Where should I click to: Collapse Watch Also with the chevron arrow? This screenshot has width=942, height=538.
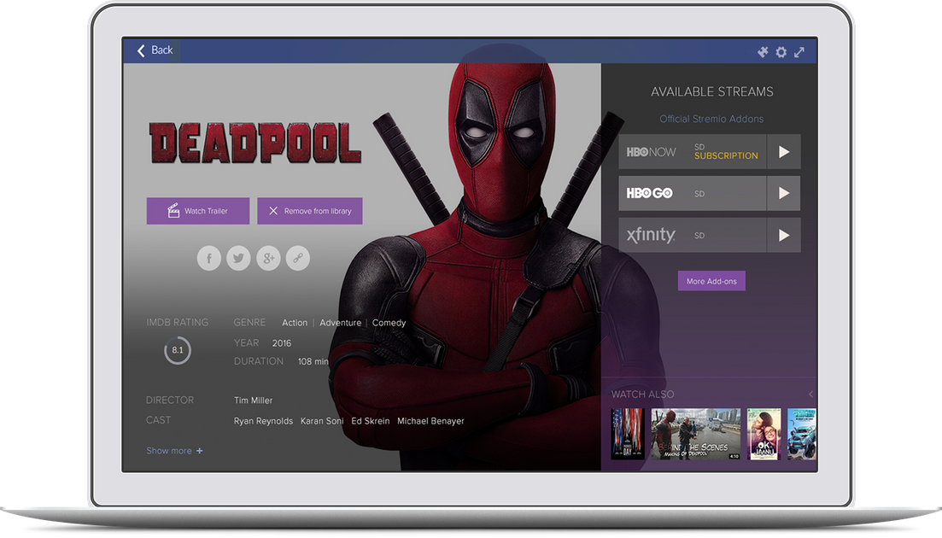(x=810, y=395)
